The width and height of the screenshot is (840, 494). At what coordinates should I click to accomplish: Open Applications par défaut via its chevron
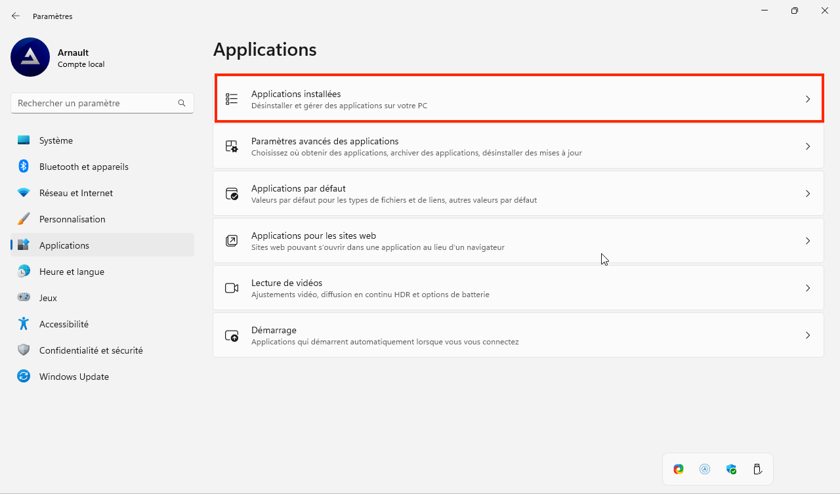point(808,194)
